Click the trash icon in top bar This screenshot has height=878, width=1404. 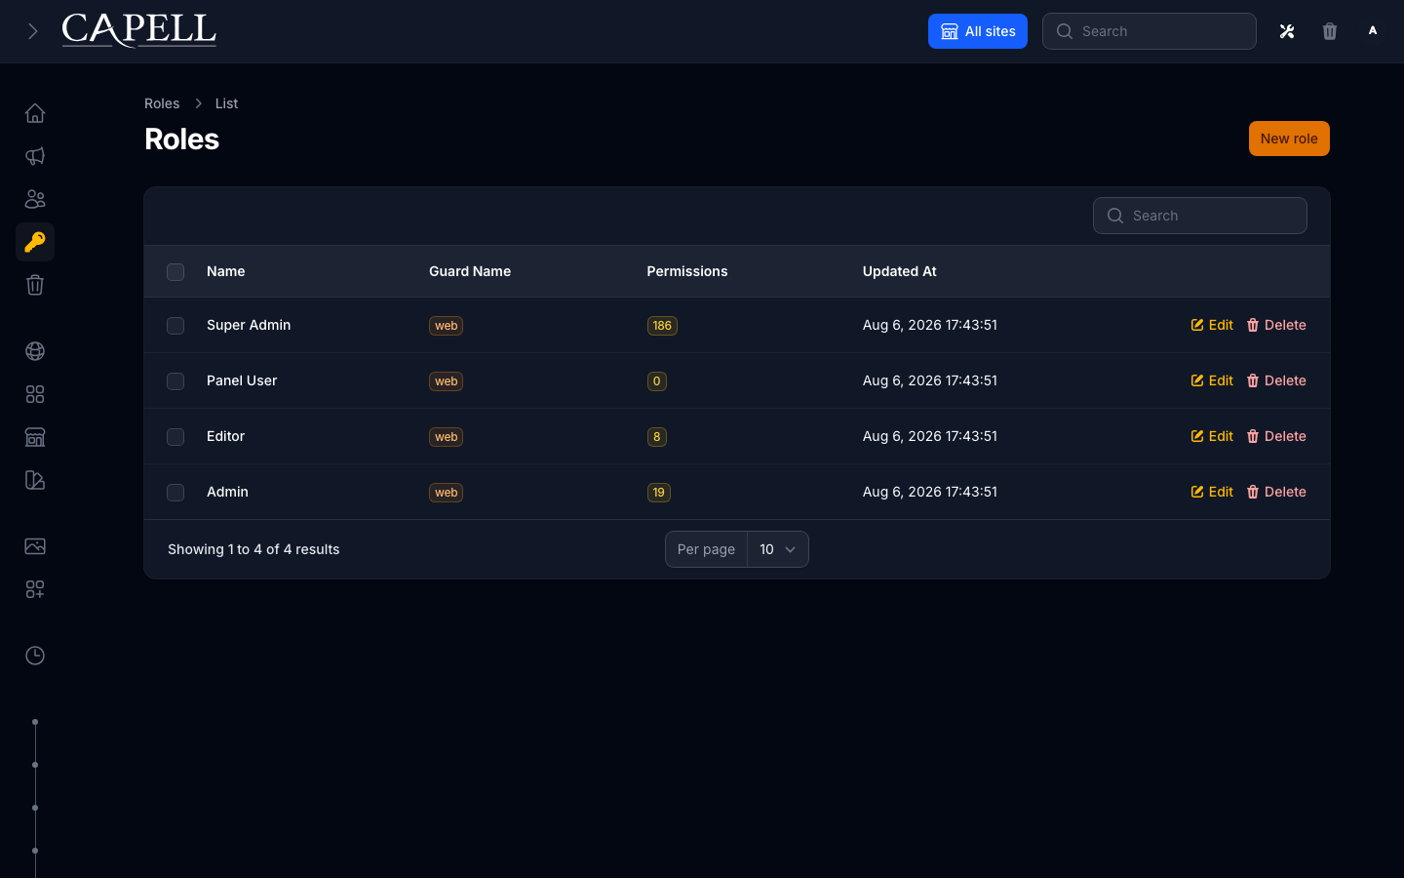point(1330,31)
